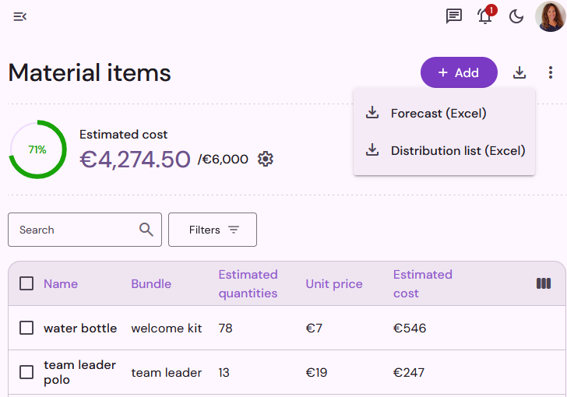
Task: Sort by Name column header
Action: click(61, 284)
